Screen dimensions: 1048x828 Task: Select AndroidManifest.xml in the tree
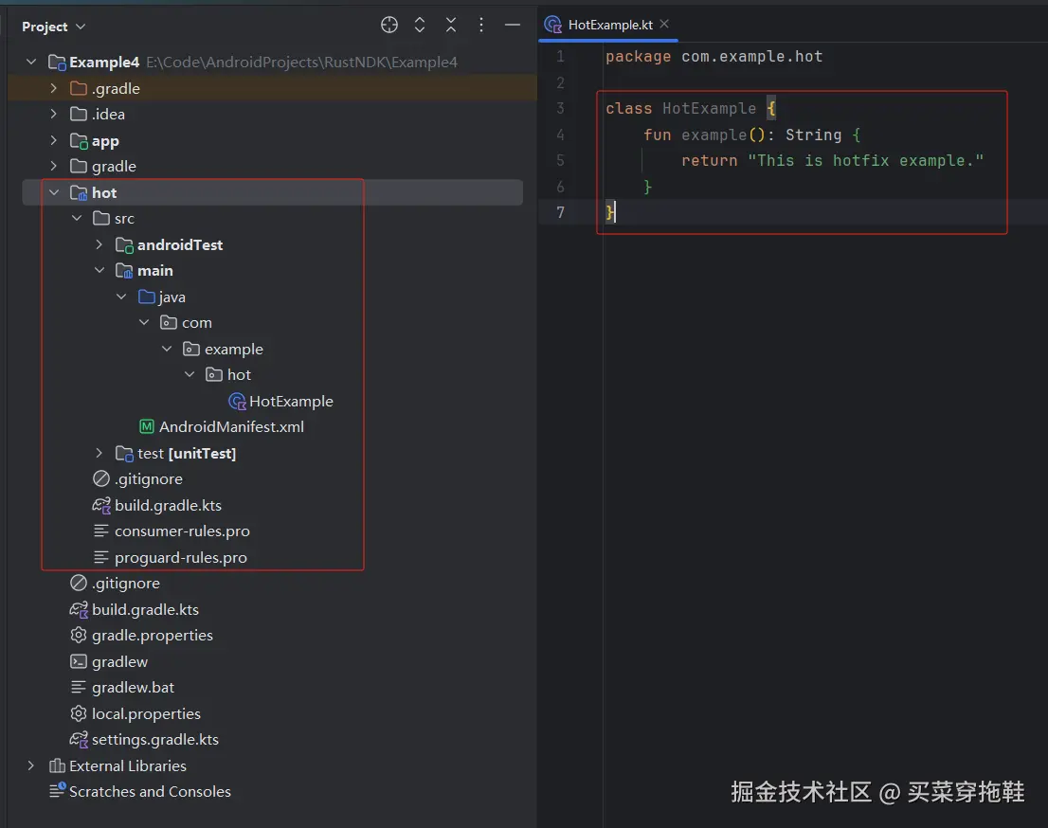tap(231, 426)
